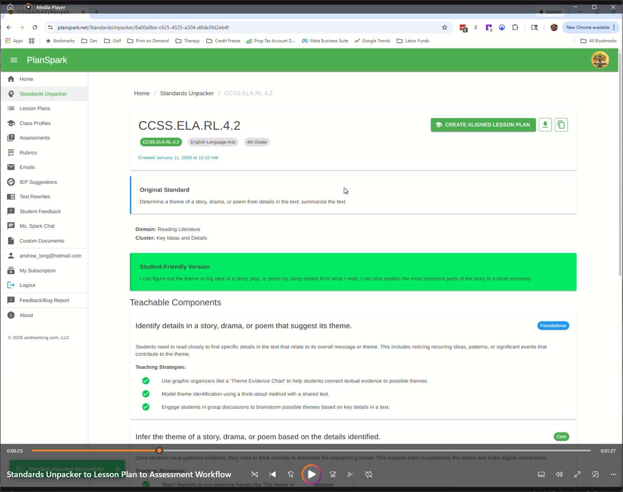The height and width of the screenshot is (492, 623).
Task: Click the copy icon beside the download button
Action: click(561, 125)
